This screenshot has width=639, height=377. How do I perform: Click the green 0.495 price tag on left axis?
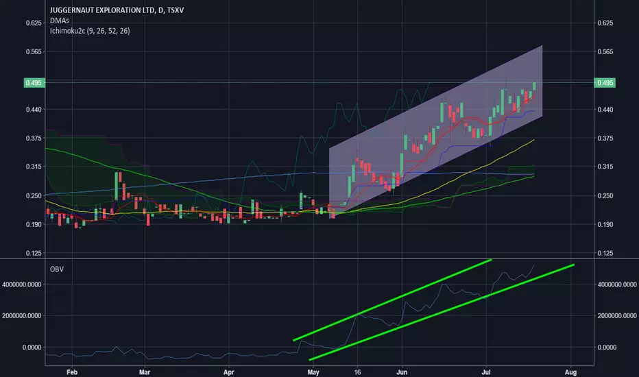[x=34, y=83]
